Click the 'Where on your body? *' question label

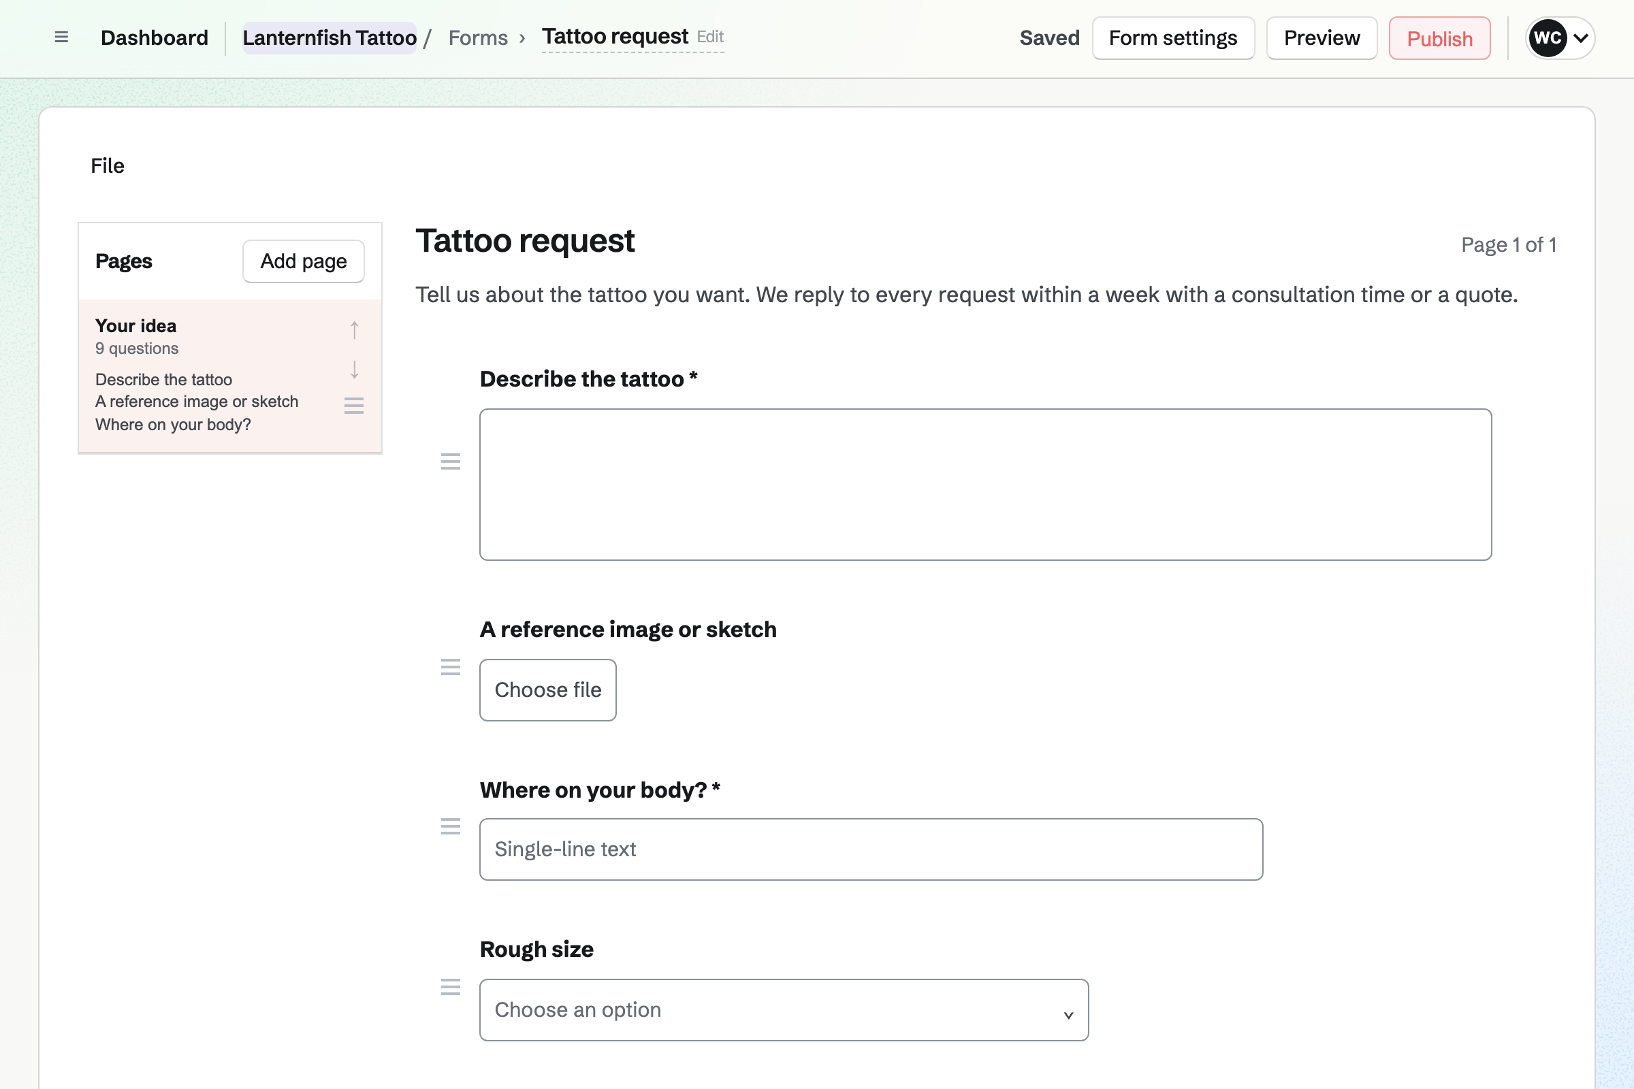[x=600, y=790]
